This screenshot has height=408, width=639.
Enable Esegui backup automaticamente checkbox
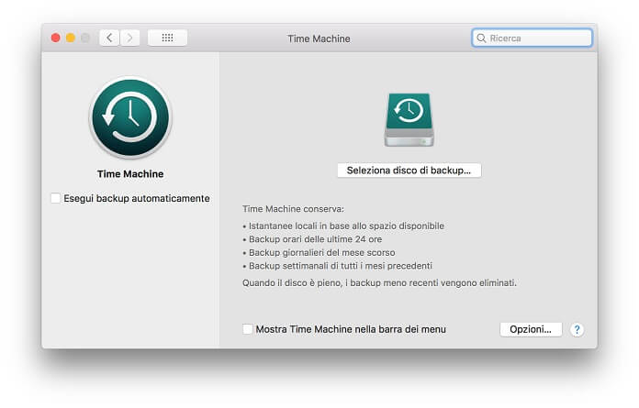56,198
